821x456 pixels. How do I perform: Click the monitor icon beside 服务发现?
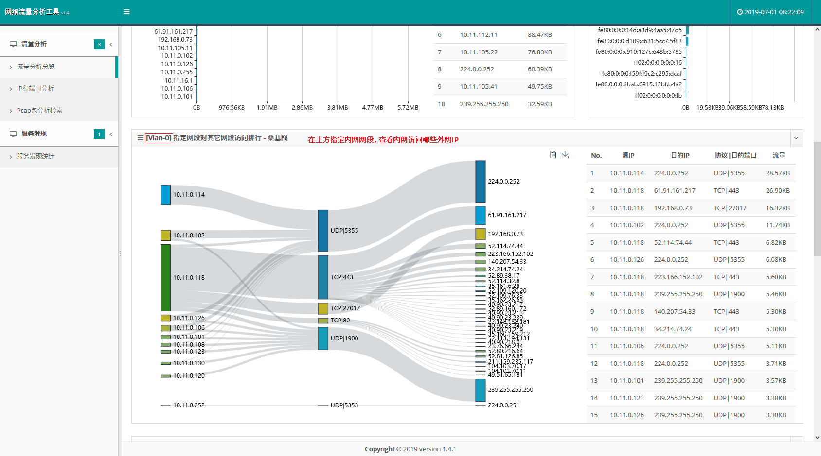pyautogui.click(x=13, y=134)
